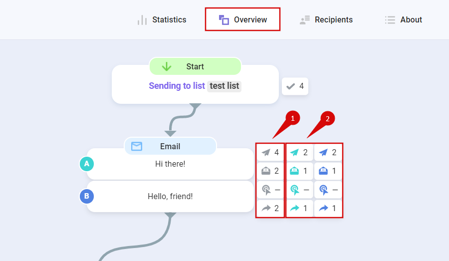Click the checkmark count 4 badge
Image resolution: width=449 pixels, height=261 pixels.
[x=295, y=86]
